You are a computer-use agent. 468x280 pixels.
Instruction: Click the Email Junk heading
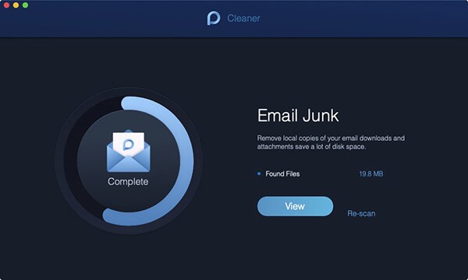[298, 115]
